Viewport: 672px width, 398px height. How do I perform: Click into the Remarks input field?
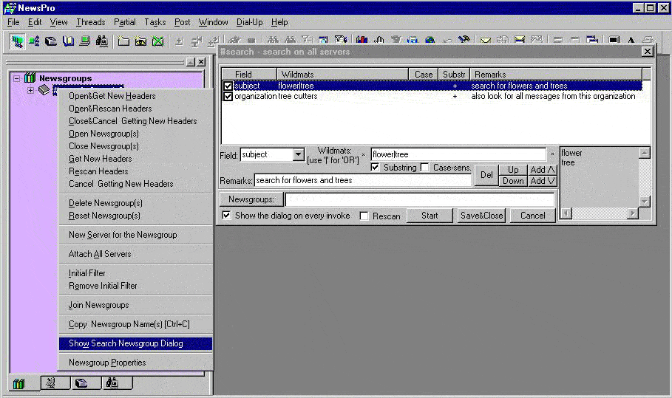tap(362, 180)
